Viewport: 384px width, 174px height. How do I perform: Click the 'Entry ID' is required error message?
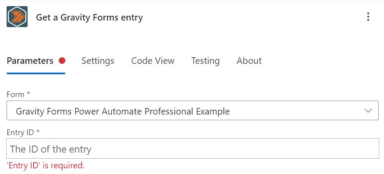46,165
